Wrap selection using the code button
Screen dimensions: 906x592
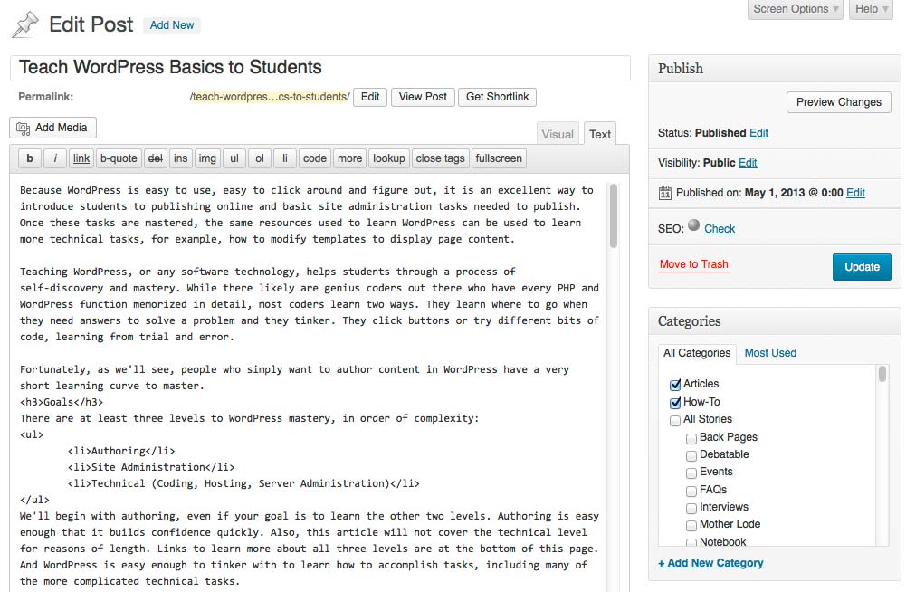pyautogui.click(x=315, y=158)
